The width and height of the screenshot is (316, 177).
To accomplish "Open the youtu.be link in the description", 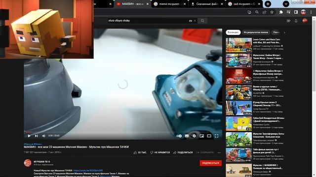I will (88, 171).
